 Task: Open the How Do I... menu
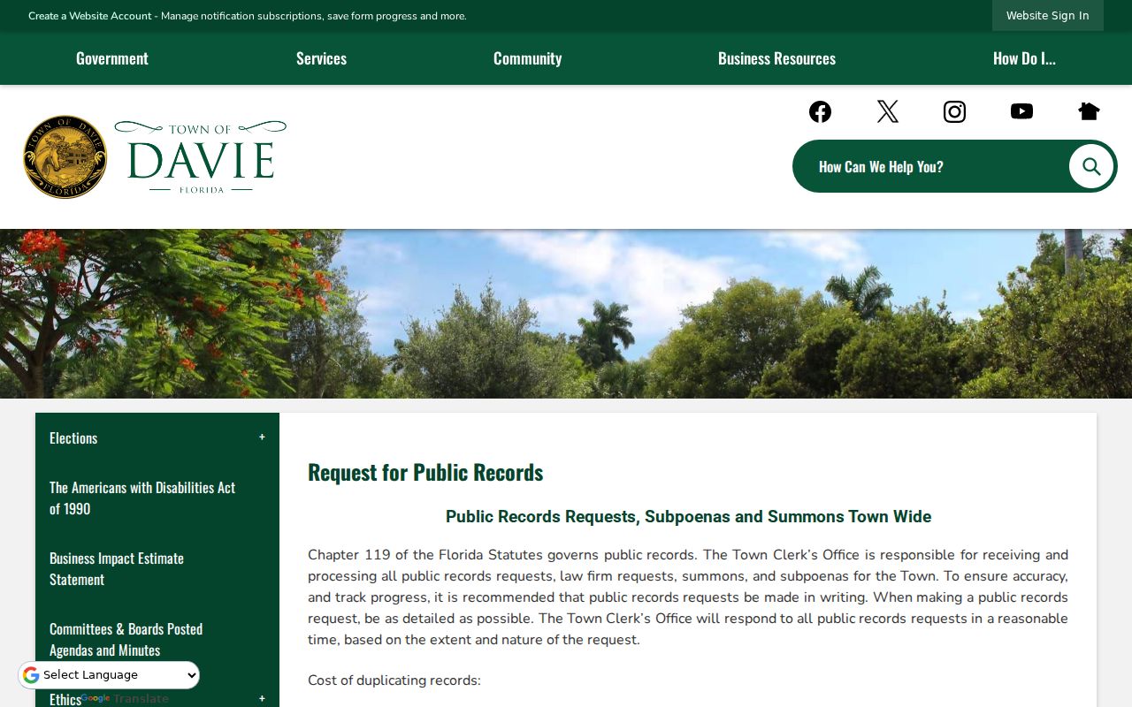1024,58
